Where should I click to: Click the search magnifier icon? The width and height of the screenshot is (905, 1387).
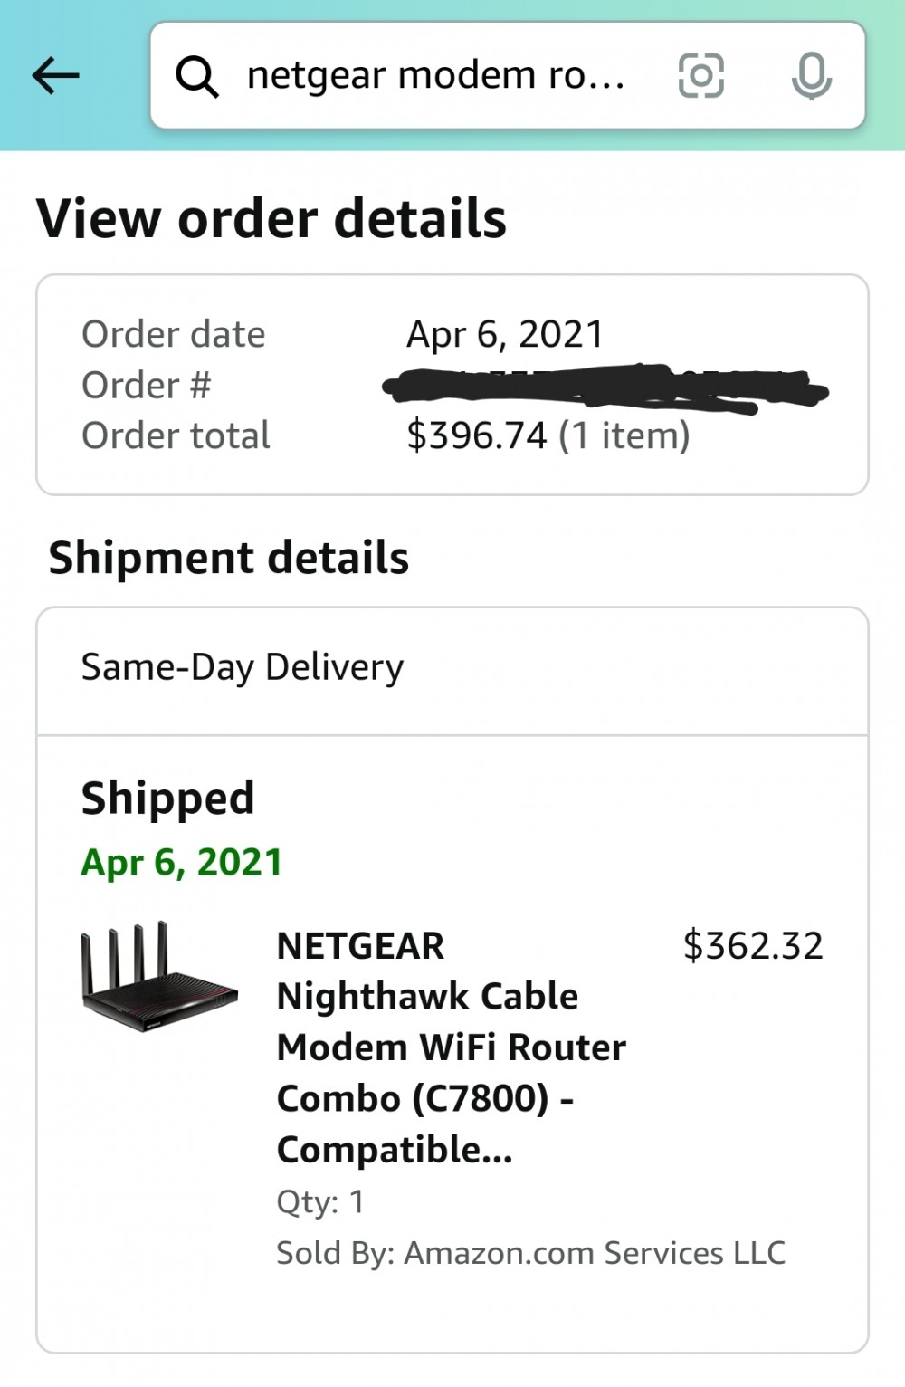tap(196, 76)
